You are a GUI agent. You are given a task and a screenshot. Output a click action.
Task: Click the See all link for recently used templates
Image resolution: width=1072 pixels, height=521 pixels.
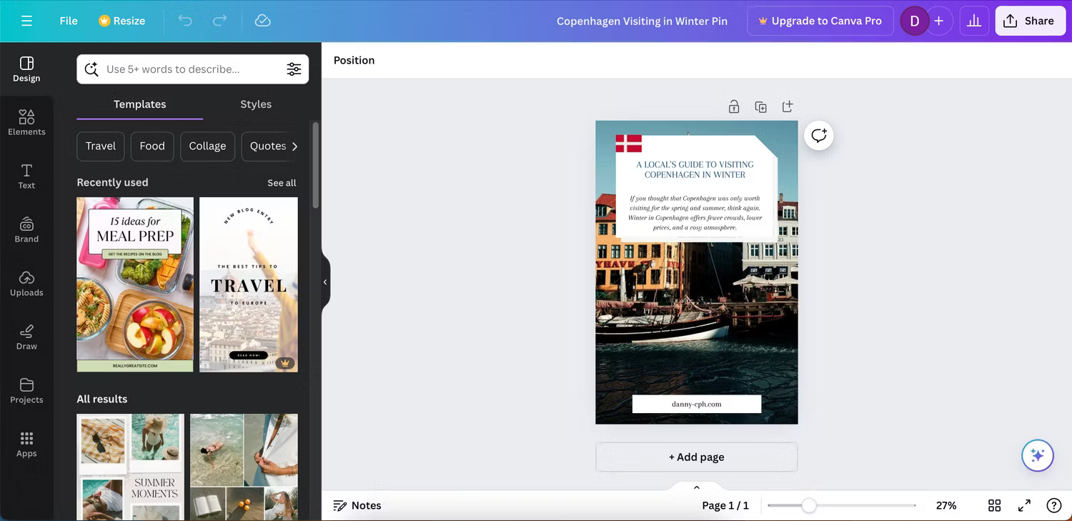click(281, 182)
